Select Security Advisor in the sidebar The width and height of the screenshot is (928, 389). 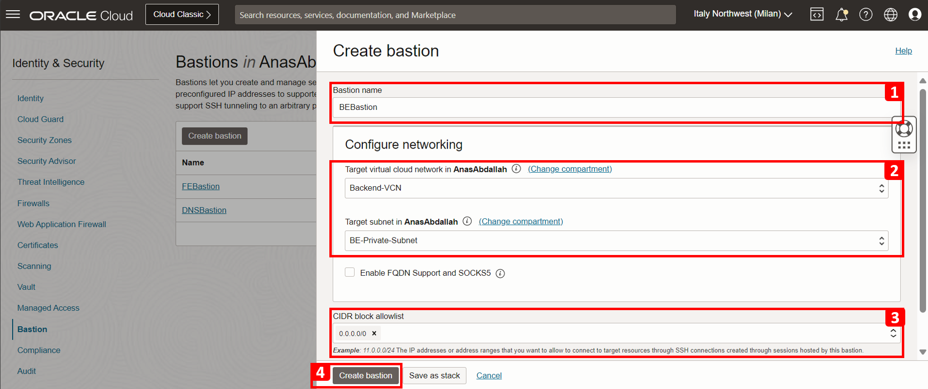click(x=46, y=161)
